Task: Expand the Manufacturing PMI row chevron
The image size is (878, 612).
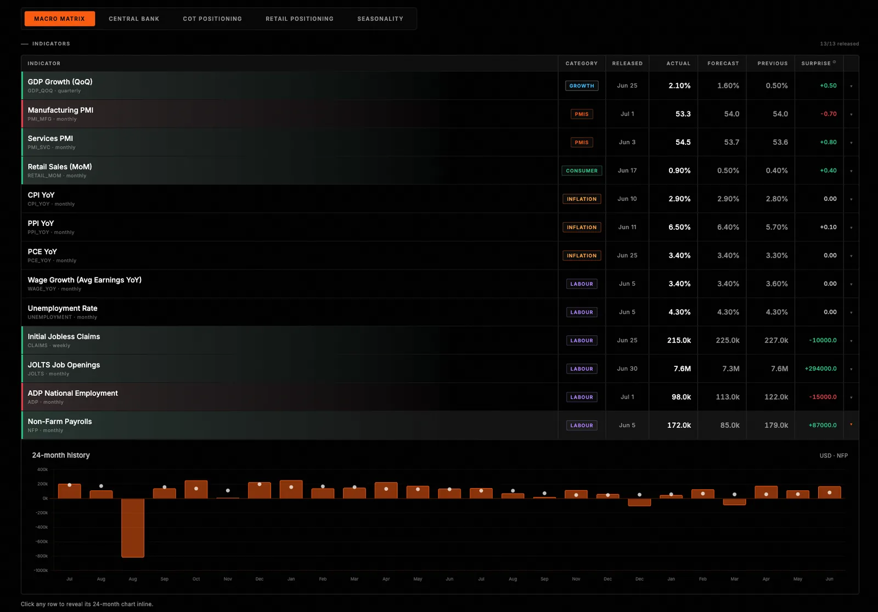Action: 851,115
